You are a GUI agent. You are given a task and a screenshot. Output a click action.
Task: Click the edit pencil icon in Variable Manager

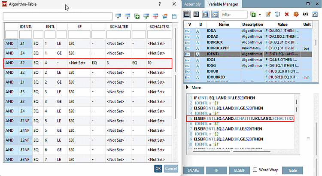[268, 14]
